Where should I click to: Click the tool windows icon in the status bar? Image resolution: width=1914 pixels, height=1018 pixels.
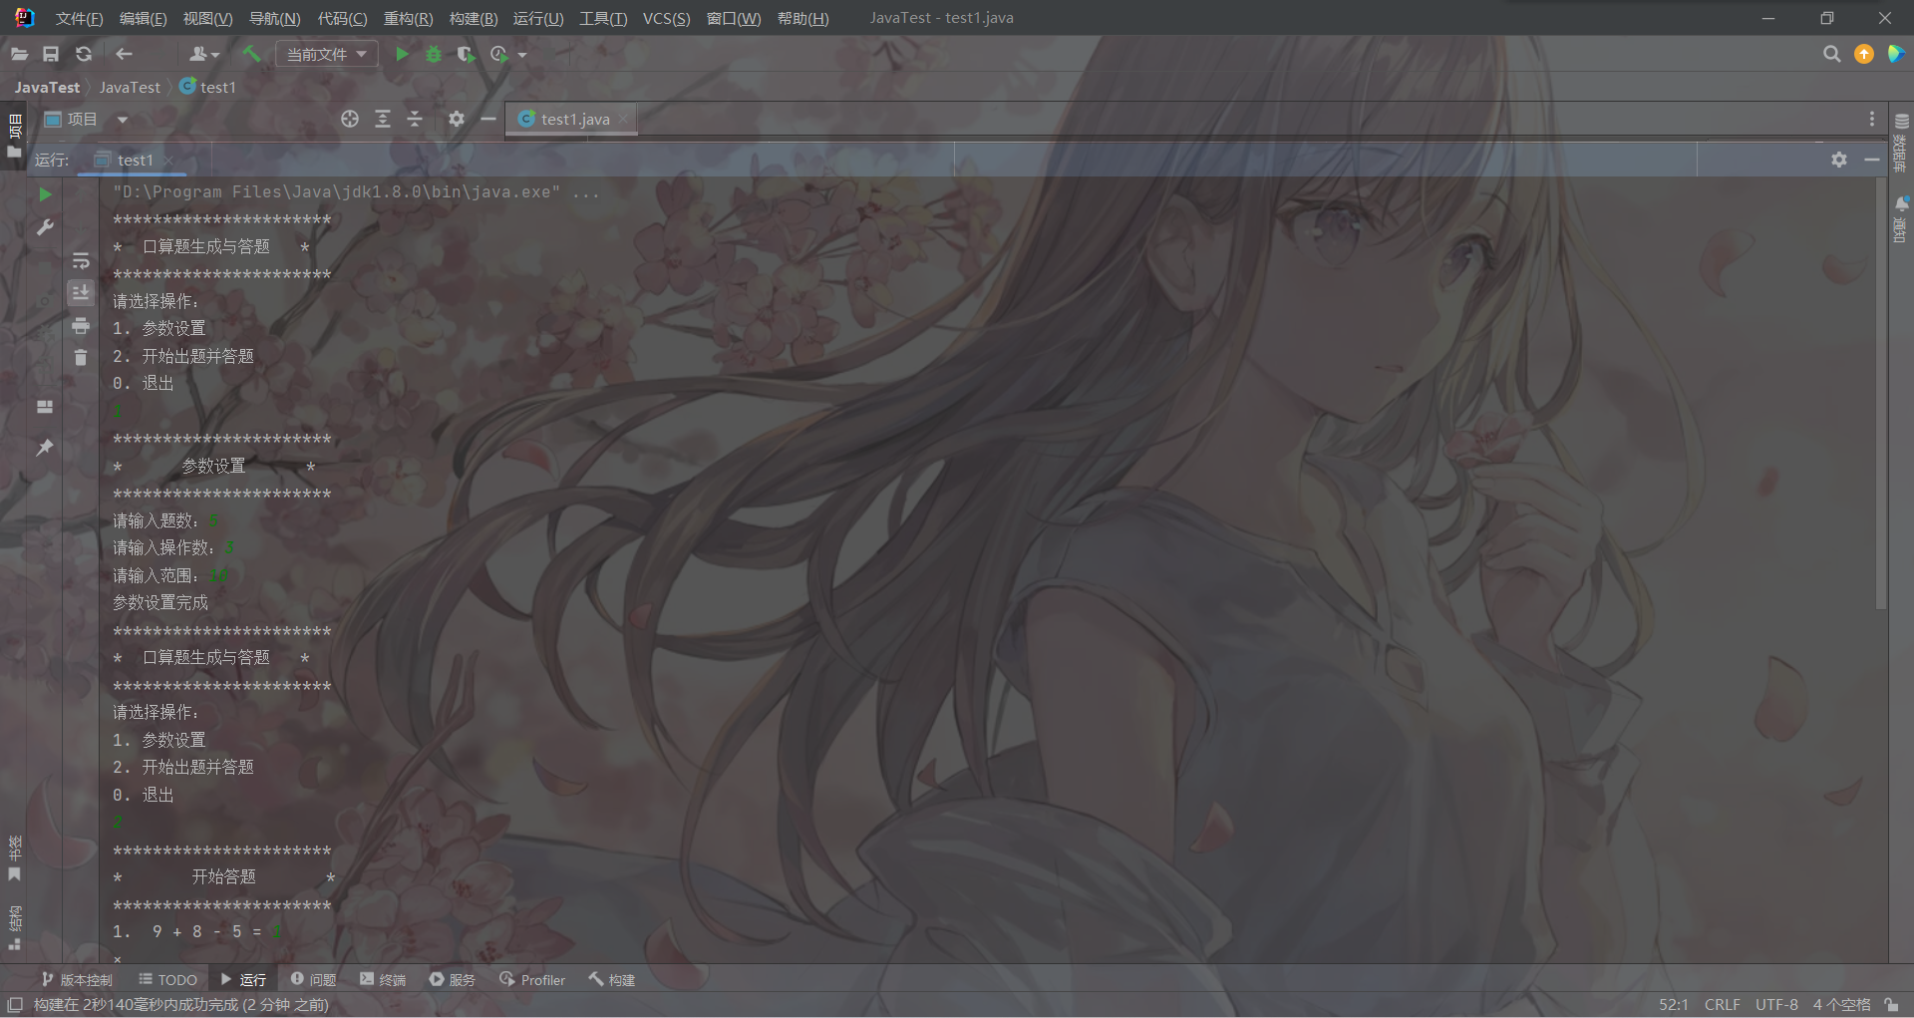15,1005
